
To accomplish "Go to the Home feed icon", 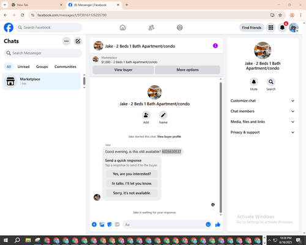I will (122, 28).
